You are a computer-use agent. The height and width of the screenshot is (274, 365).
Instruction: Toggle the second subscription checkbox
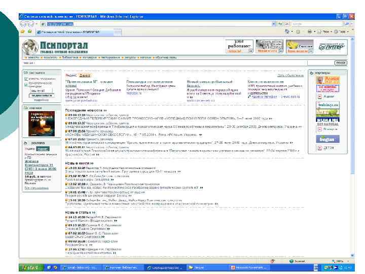click(26, 84)
